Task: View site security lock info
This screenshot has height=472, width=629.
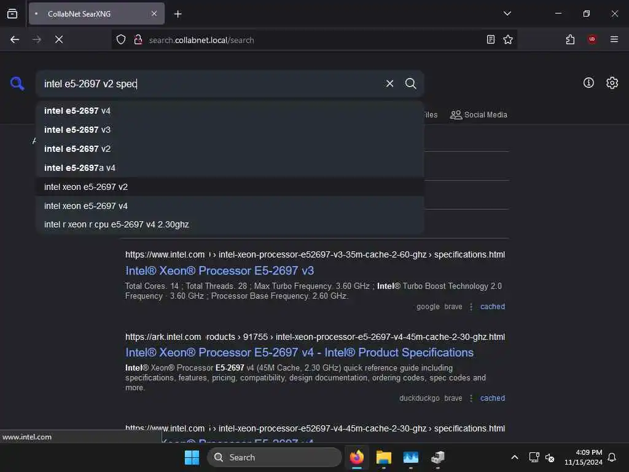Action: pos(138,40)
